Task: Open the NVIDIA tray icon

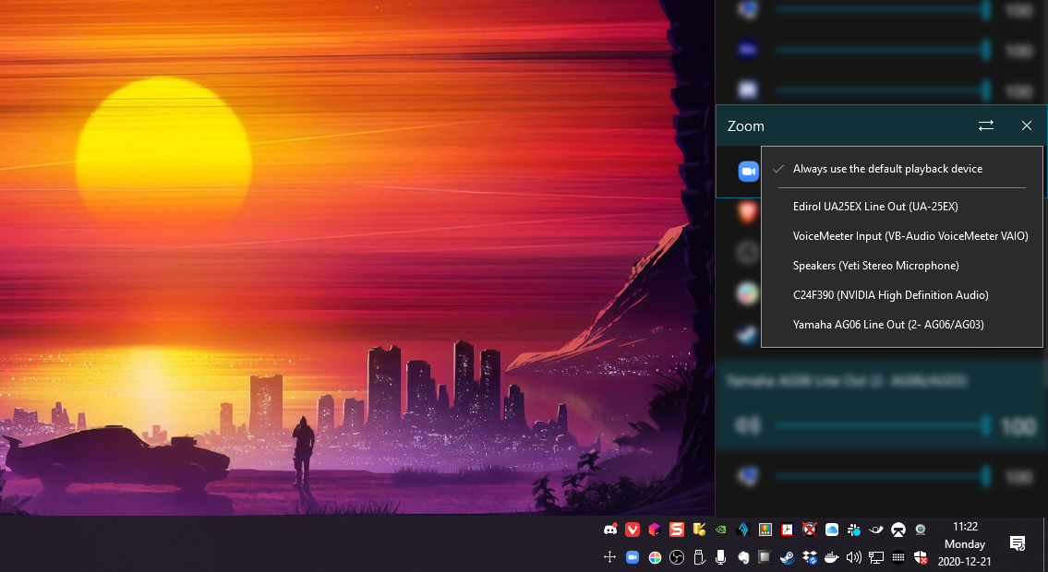Action: [x=720, y=530]
